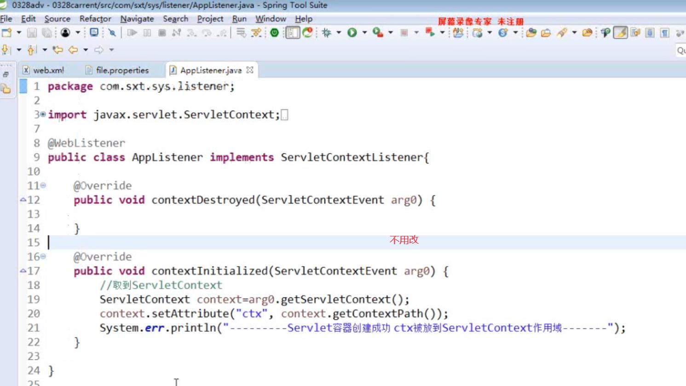Click the red-green relaunch icon
Viewport: 686px width, 386px height.
308,33
